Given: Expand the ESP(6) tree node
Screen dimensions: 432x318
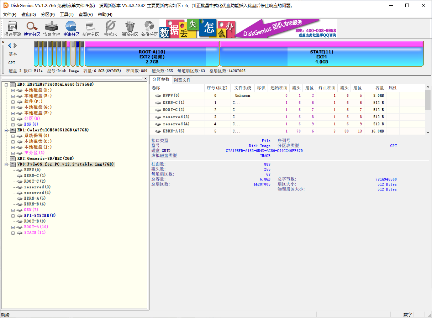Looking at the screenshot, I should tap(13, 125).
